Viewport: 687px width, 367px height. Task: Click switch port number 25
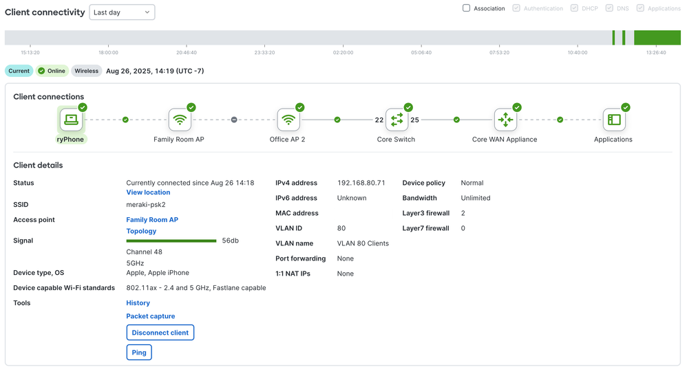click(415, 120)
